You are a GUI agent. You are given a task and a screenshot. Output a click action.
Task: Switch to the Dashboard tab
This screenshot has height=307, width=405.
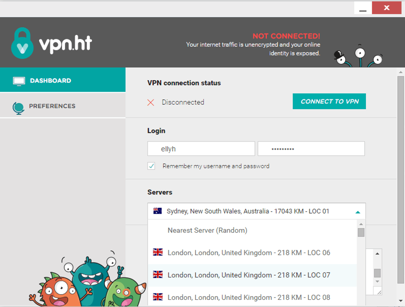click(63, 80)
